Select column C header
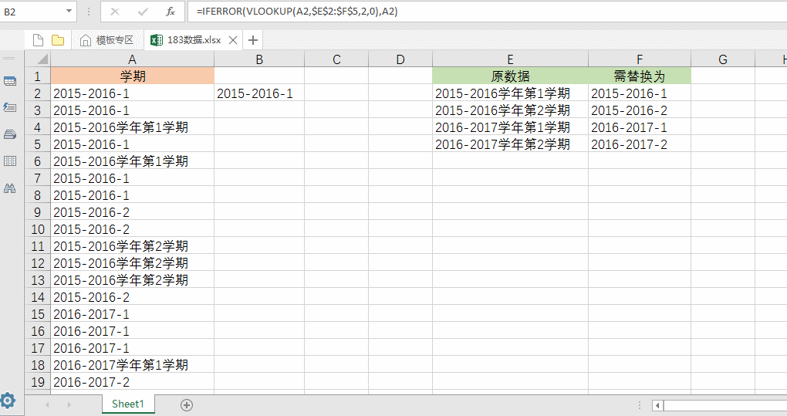Image resolution: width=787 pixels, height=416 pixels. point(336,59)
